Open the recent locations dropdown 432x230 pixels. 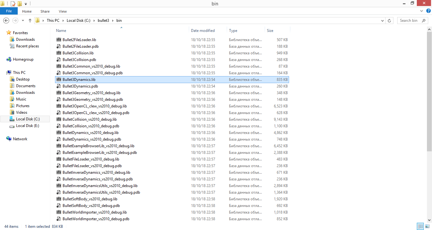[23, 21]
